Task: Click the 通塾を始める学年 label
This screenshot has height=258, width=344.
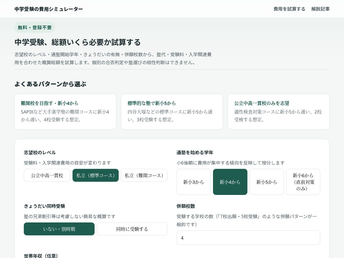Action: tap(195, 153)
